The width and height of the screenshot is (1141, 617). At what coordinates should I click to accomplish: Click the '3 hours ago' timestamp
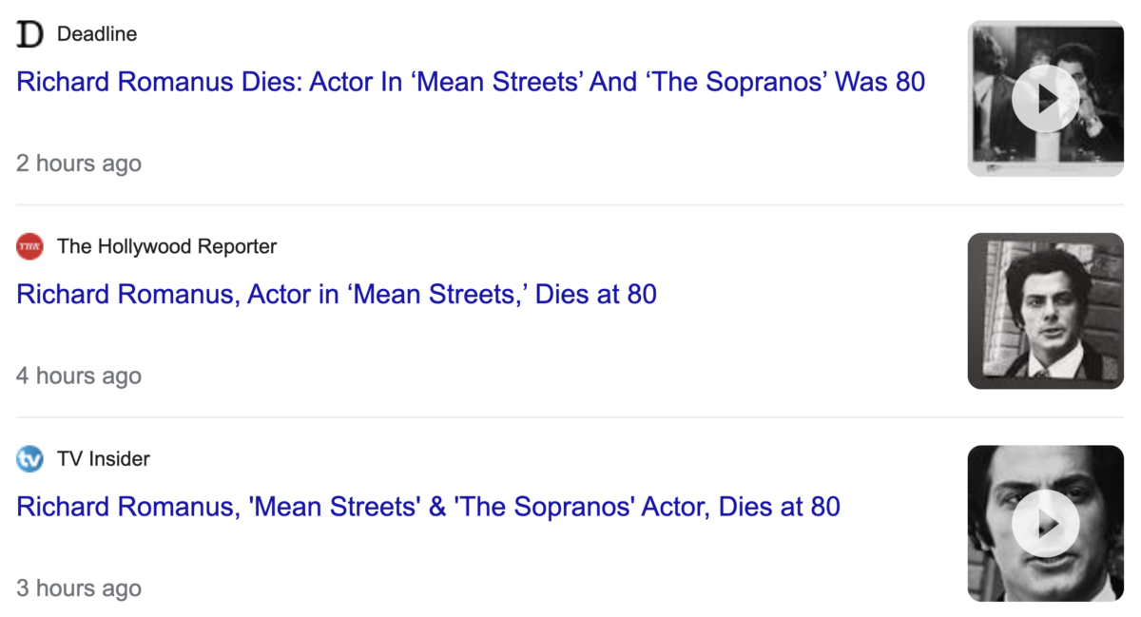tap(79, 588)
